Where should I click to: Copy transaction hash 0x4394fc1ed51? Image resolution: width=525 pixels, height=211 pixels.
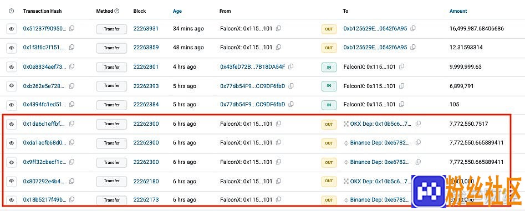[72, 104]
